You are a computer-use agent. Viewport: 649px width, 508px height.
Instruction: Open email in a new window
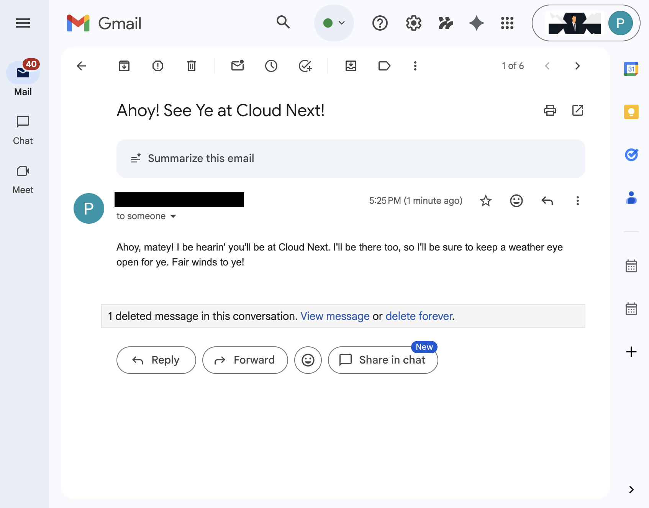pyautogui.click(x=577, y=110)
